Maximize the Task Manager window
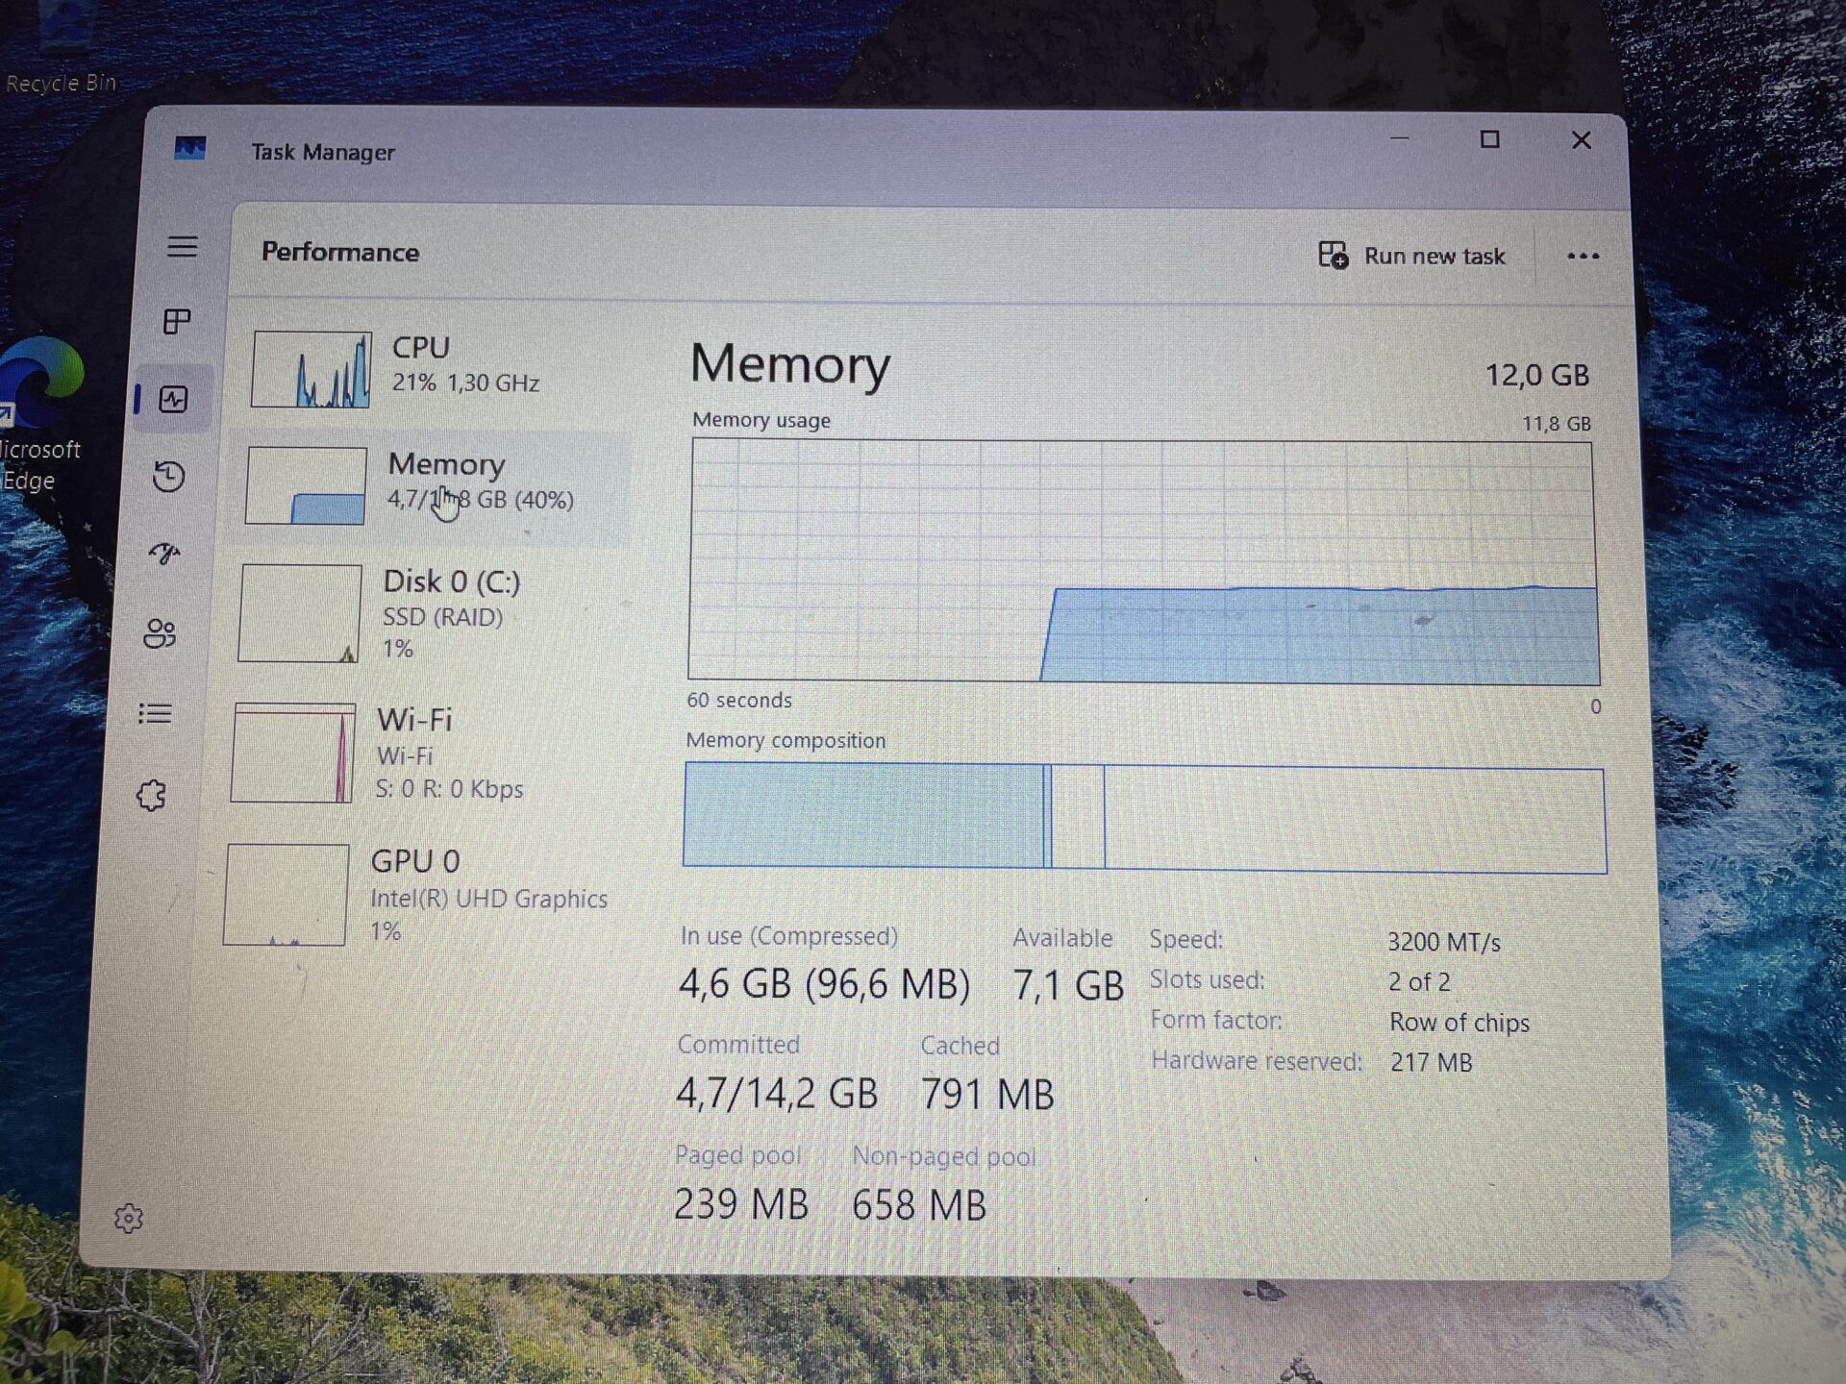 click(1489, 140)
